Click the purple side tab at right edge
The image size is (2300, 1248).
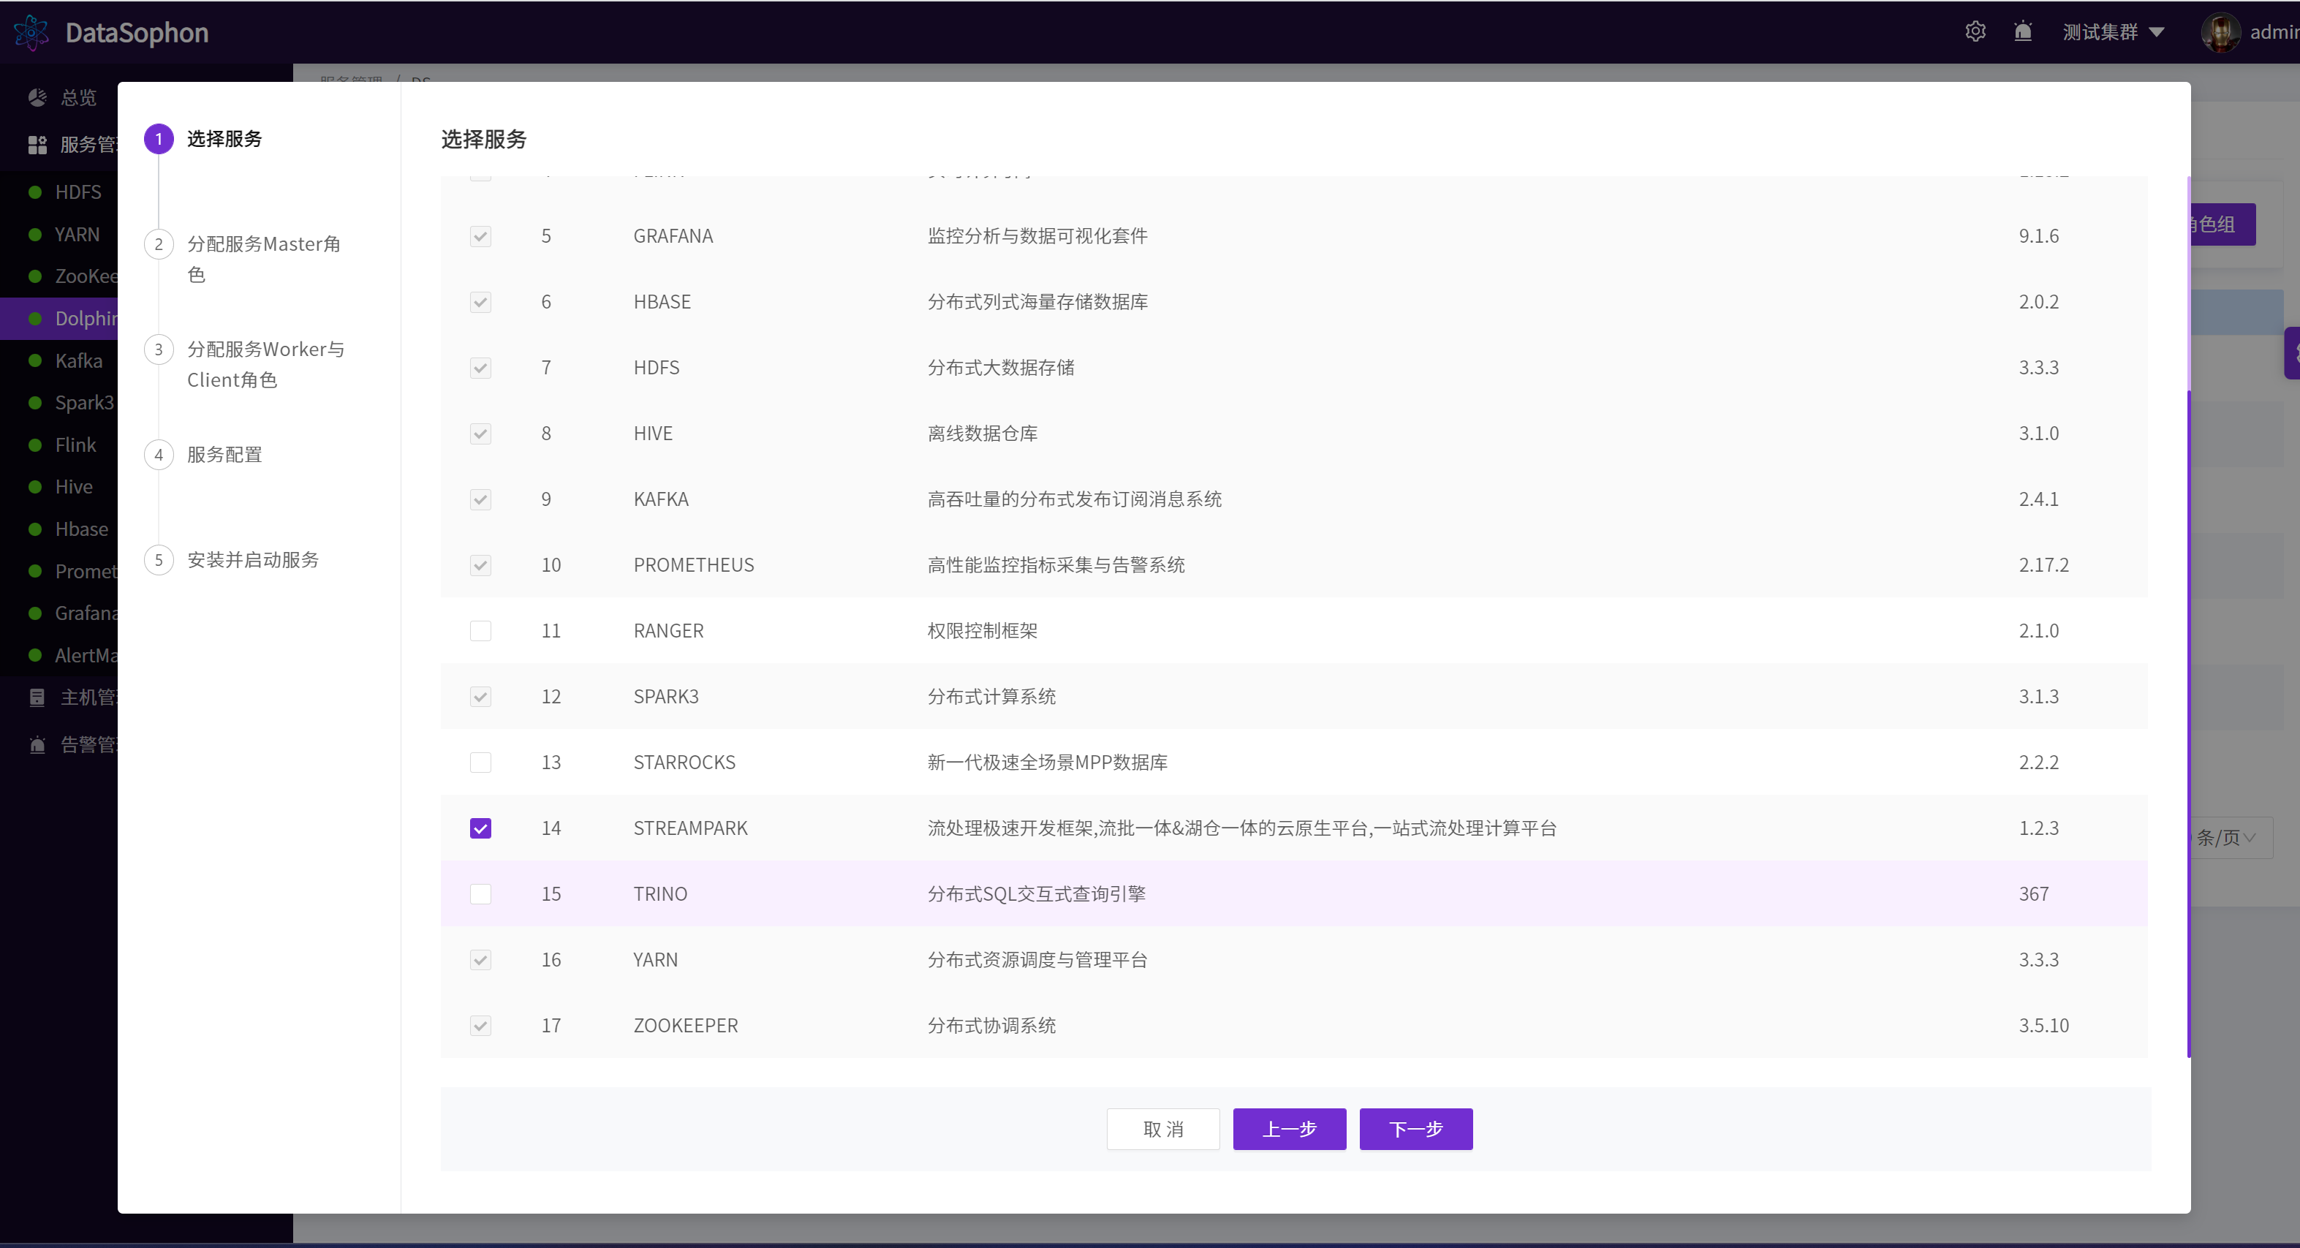pyautogui.click(x=2292, y=354)
